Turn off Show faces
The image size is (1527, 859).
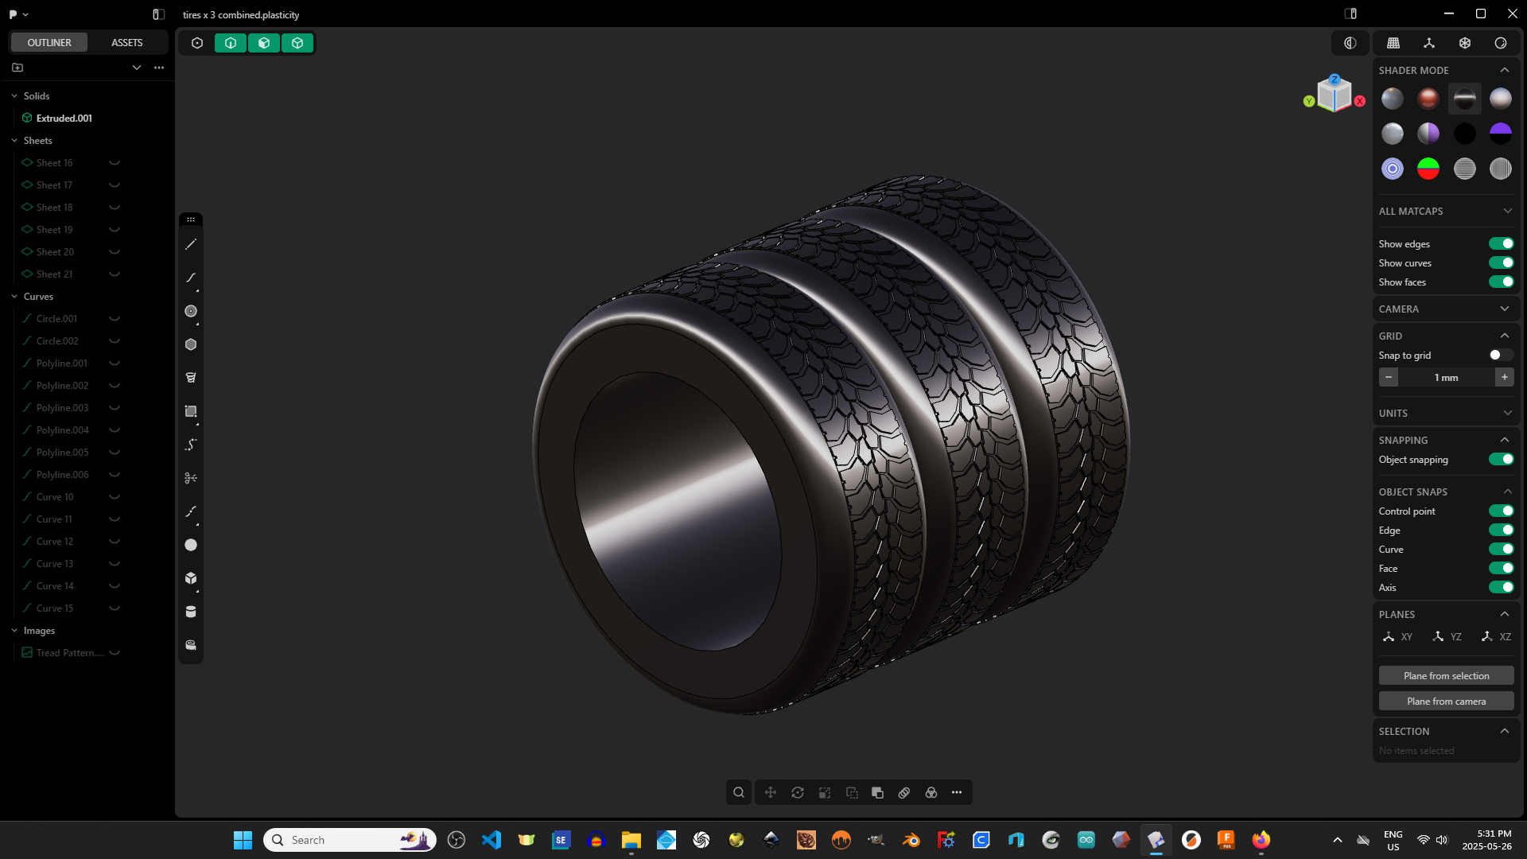point(1501,282)
